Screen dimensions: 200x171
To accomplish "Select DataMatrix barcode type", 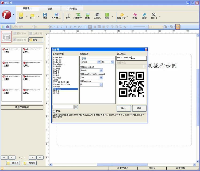I will pos(59,64).
